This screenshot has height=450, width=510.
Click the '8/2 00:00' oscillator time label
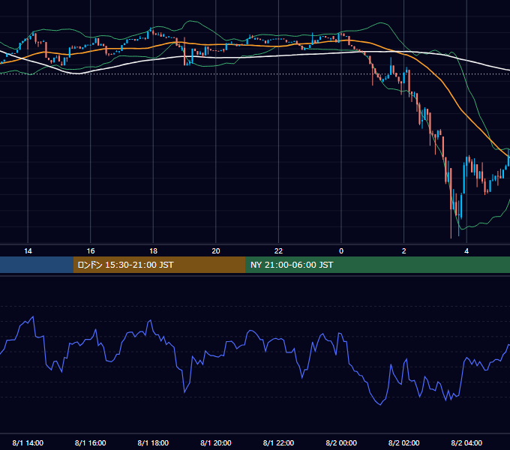click(341, 442)
